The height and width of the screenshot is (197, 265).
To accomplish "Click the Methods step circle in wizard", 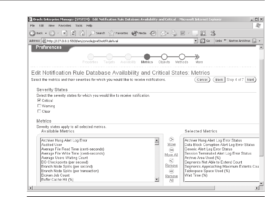I will (x=182, y=57).
